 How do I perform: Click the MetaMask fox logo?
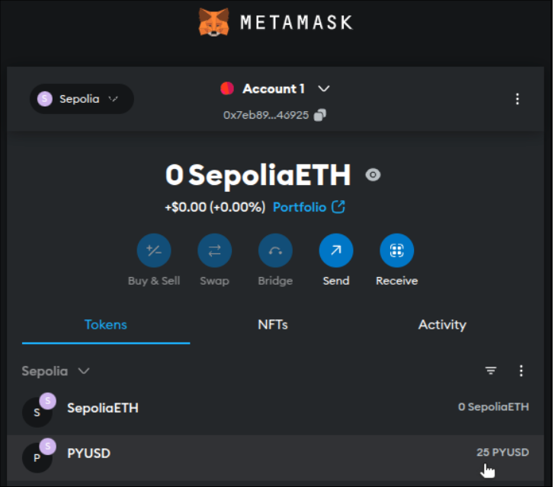click(x=214, y=22)
